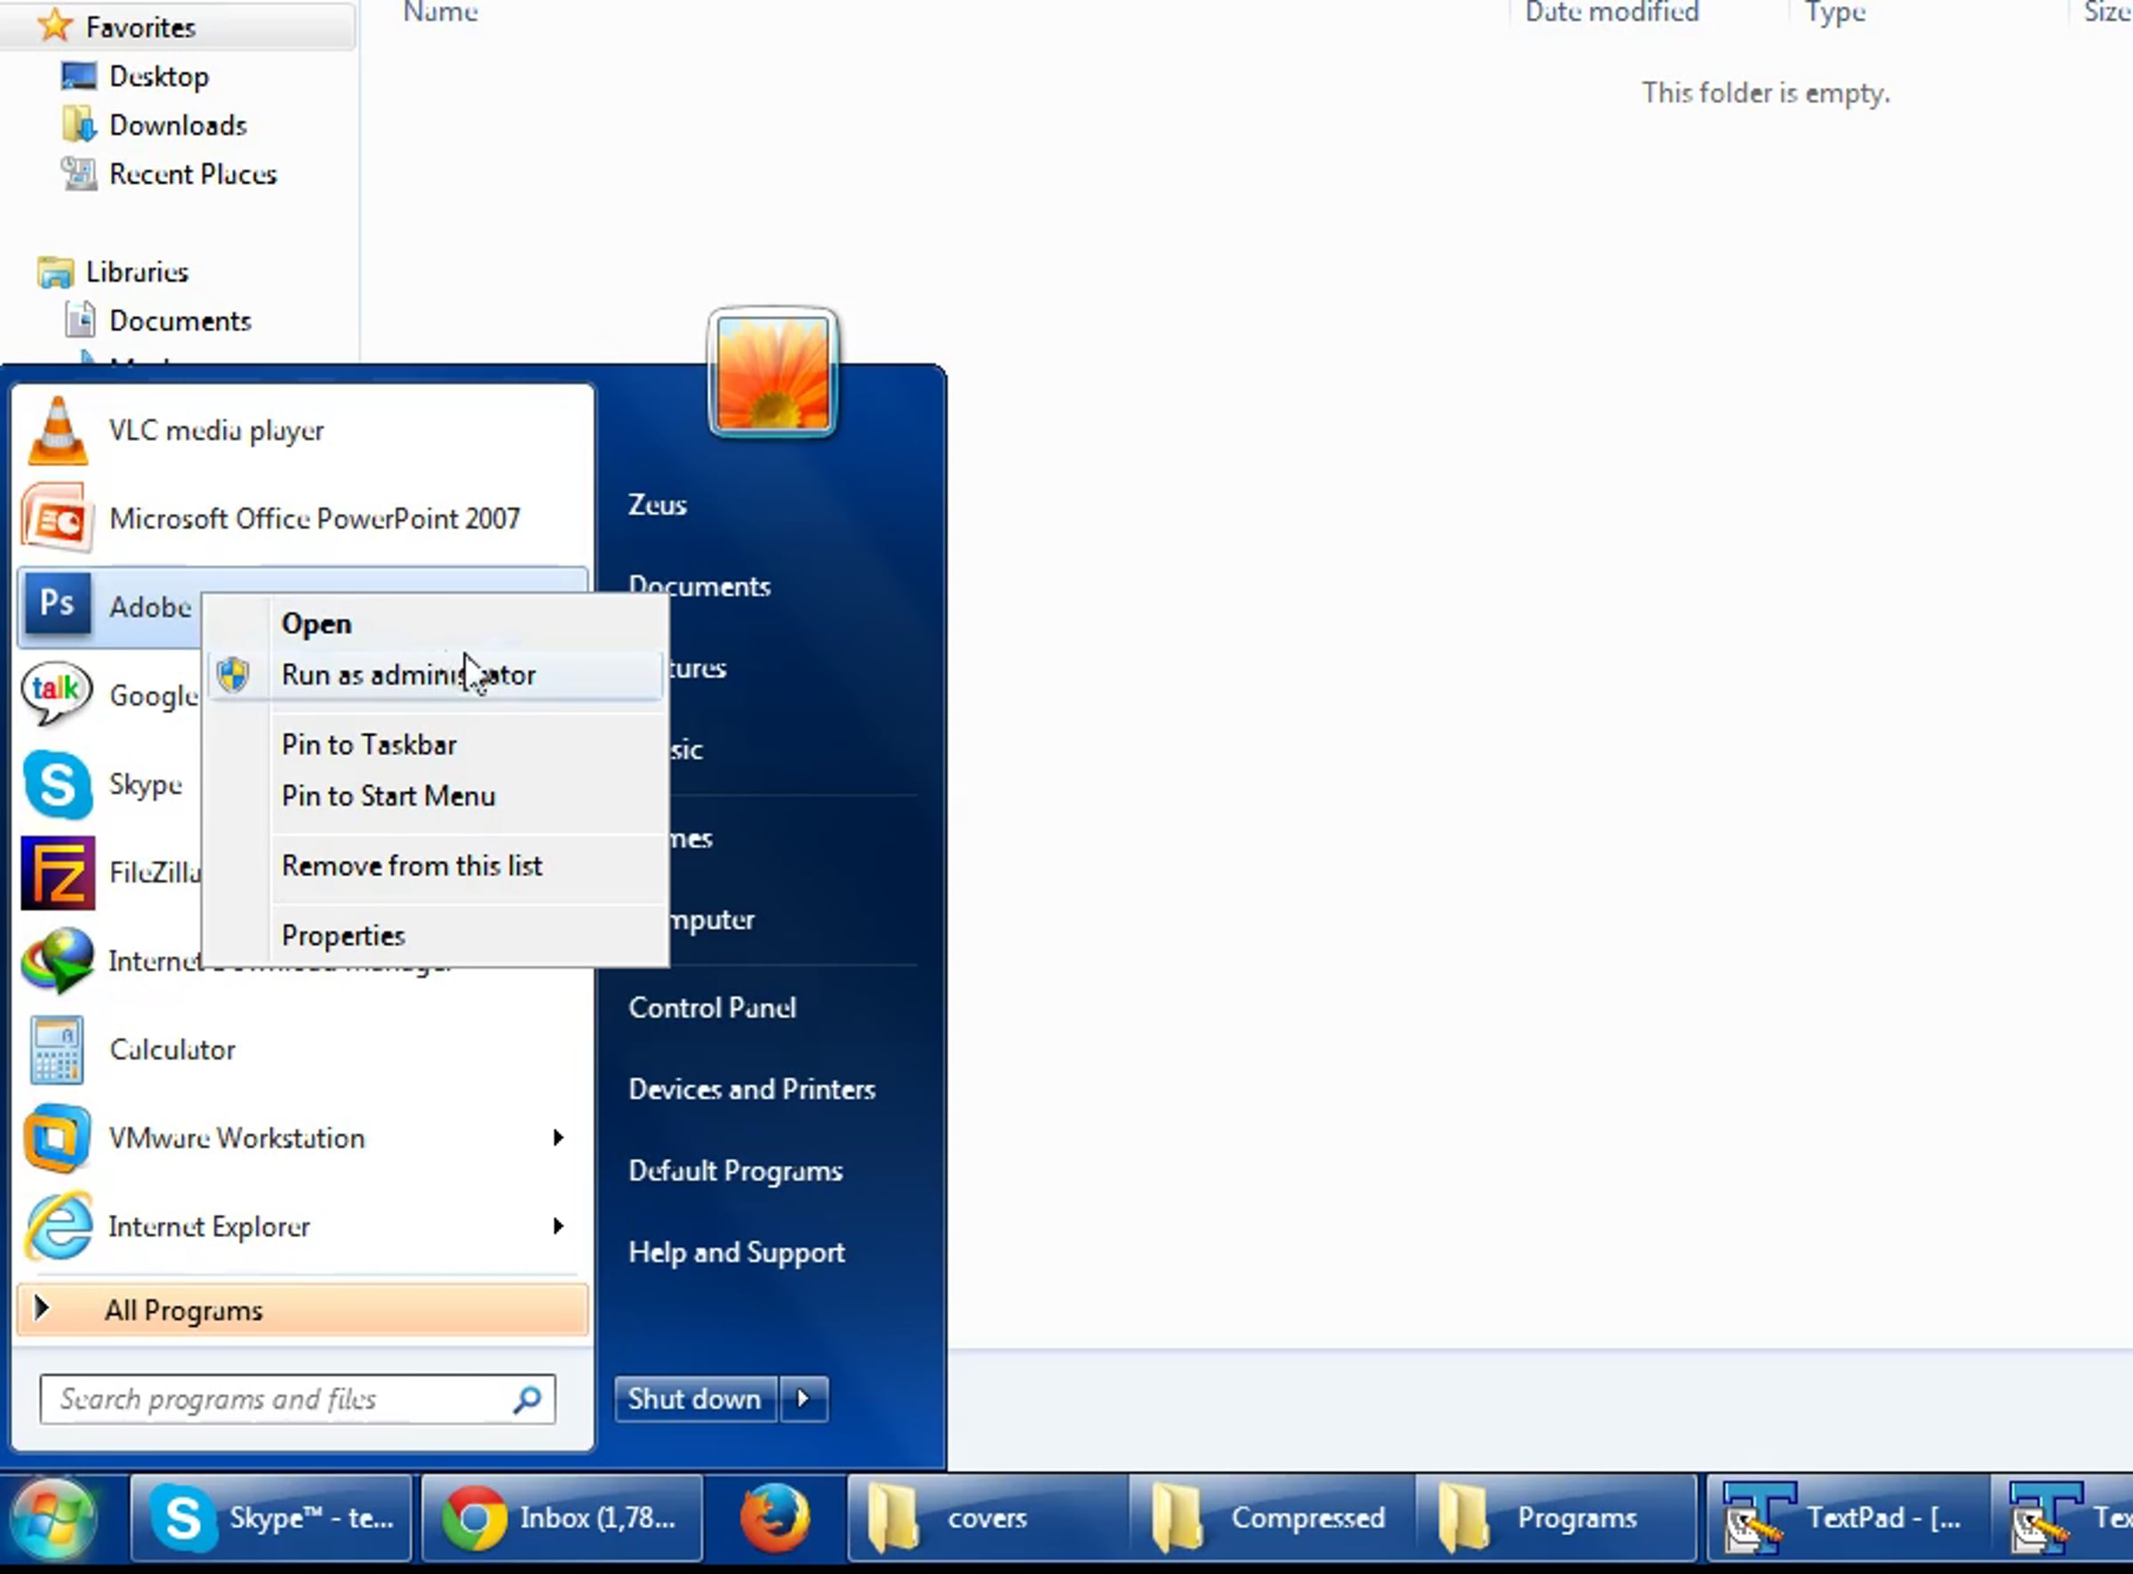Launch Google Talk from its icon
Image resolution: width=2133 pixels, height=1574 pixels.
[57, 693]
